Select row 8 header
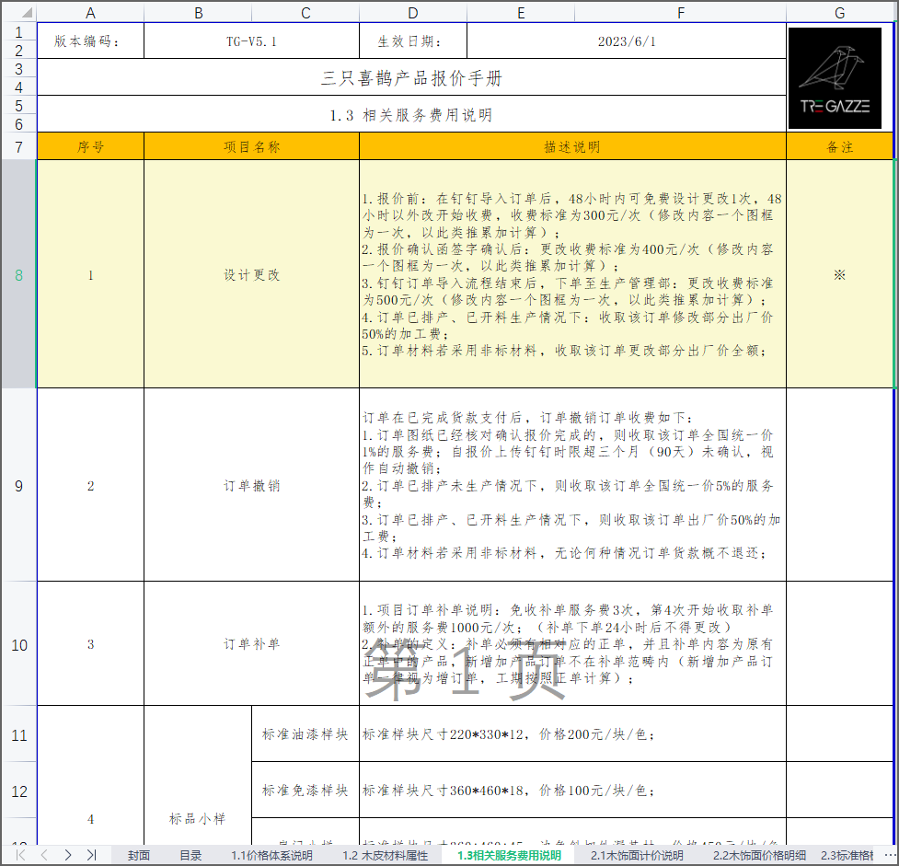 pyautogui.click(x=19, y=274)
